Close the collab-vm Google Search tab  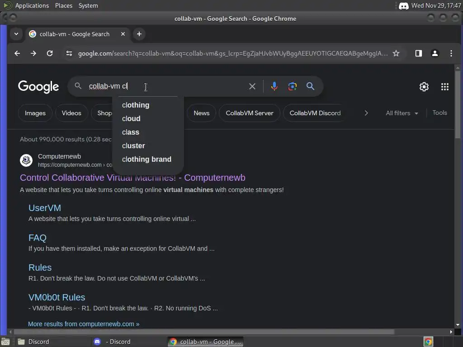123,34
